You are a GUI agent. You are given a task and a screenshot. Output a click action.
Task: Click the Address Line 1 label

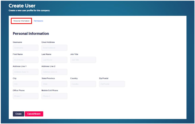20,66
